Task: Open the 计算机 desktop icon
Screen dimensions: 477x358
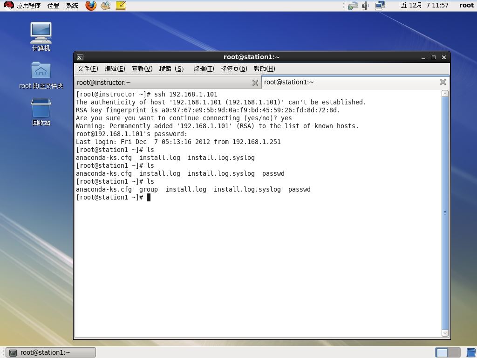Action: 41,36
